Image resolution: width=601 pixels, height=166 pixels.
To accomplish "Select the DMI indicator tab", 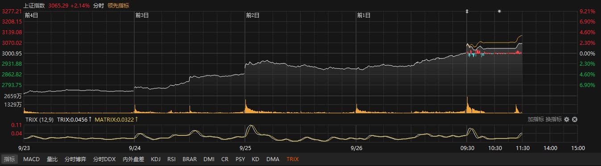I will 209,159.
